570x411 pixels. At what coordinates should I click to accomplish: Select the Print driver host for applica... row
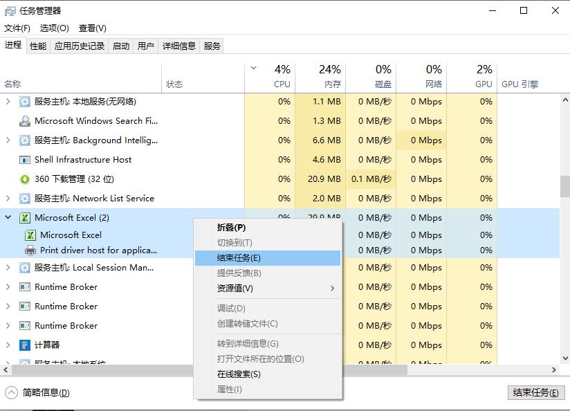click(98, 250)
